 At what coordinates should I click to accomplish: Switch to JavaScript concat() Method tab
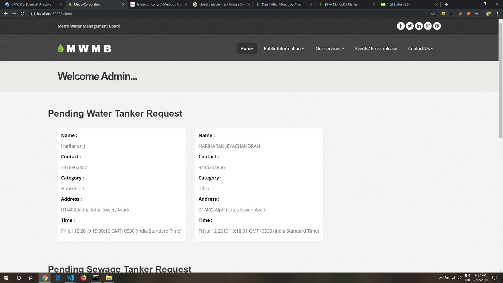pyautogui.click(x=159, y=4)
